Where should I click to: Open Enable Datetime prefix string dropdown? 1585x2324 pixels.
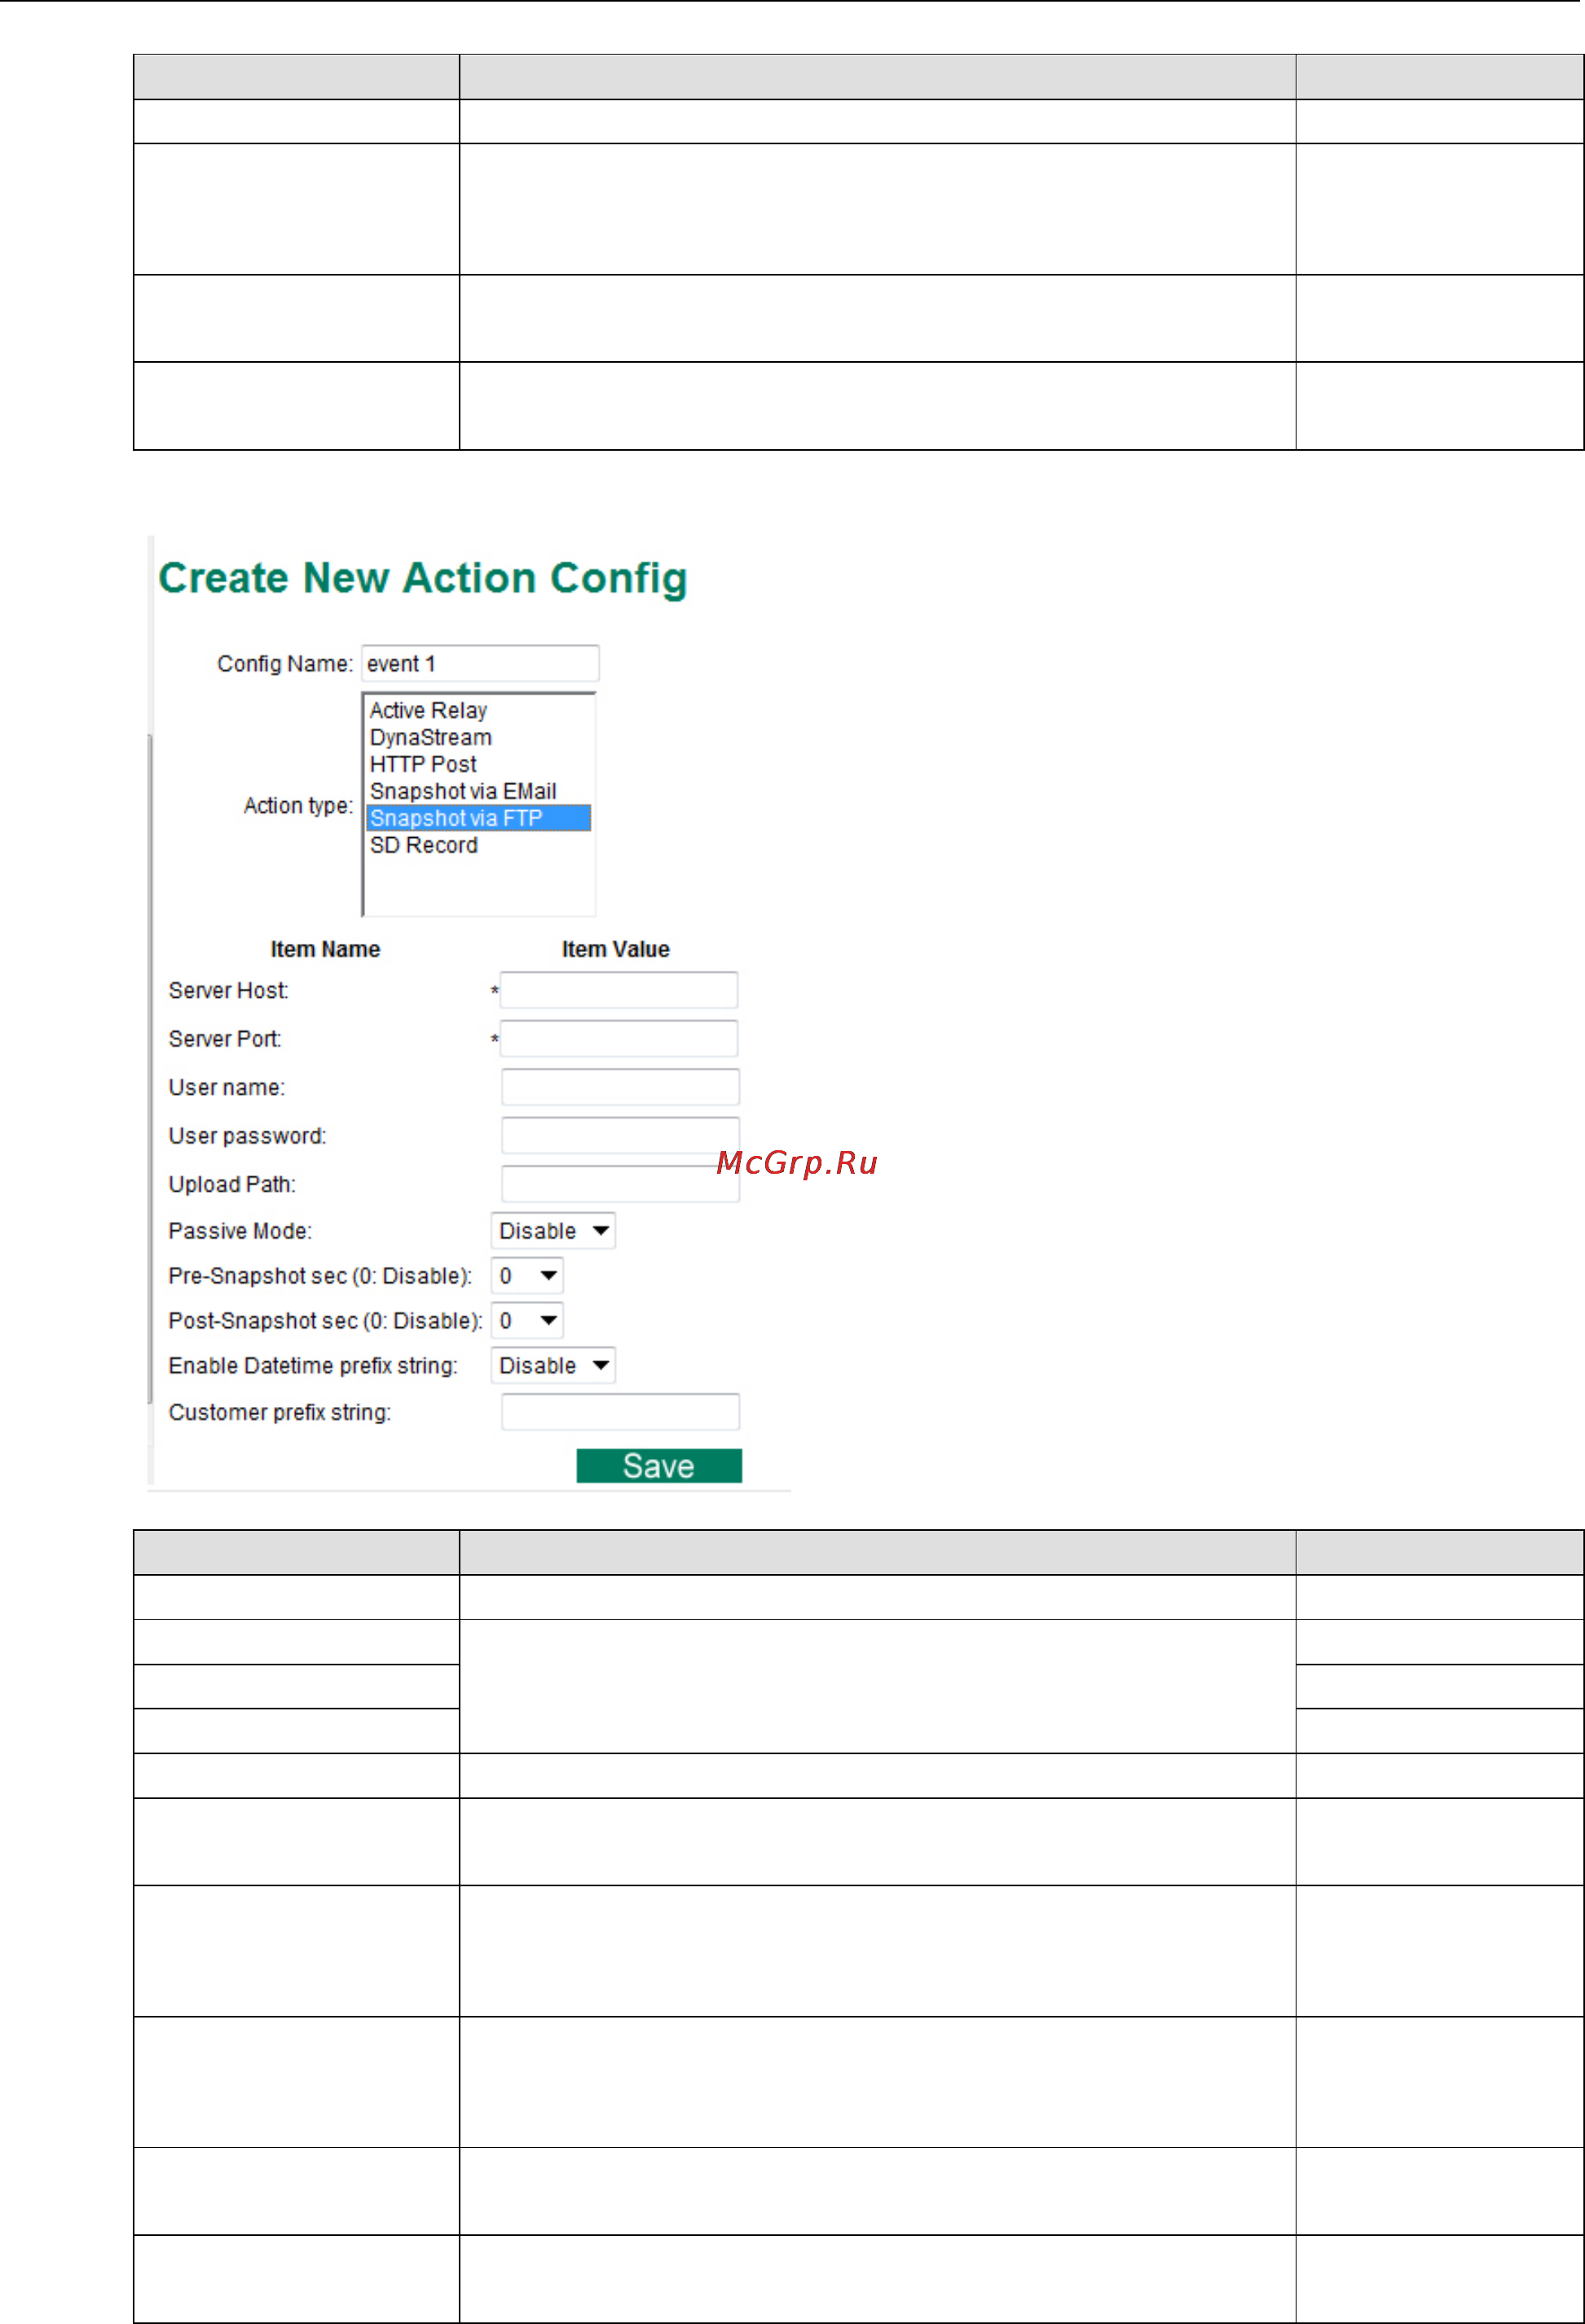pos(553,1366)
